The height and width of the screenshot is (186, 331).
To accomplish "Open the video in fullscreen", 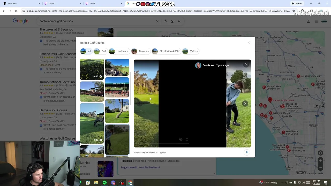I will click(187, 139).
